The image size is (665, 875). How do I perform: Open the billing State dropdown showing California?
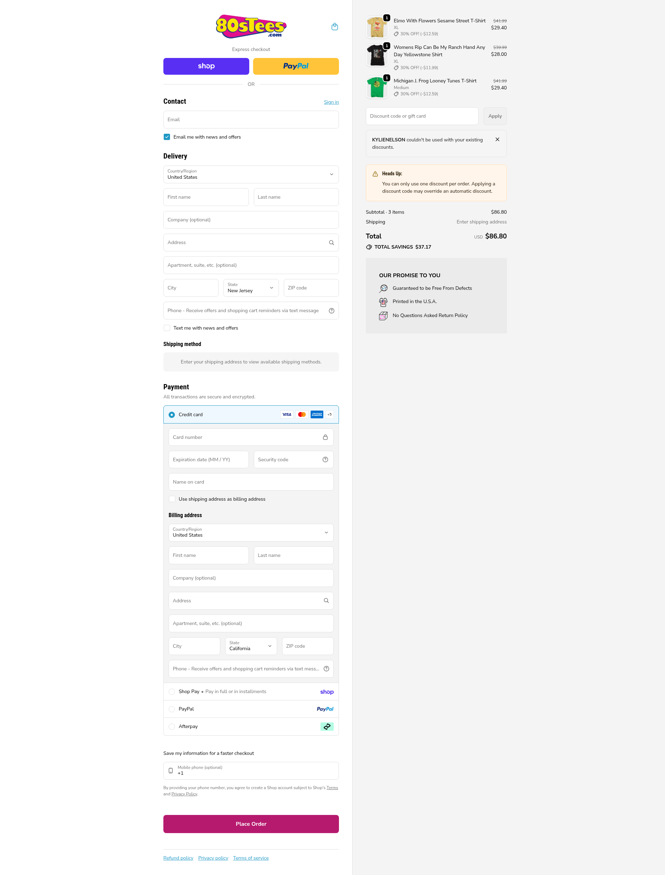point(251,646)
